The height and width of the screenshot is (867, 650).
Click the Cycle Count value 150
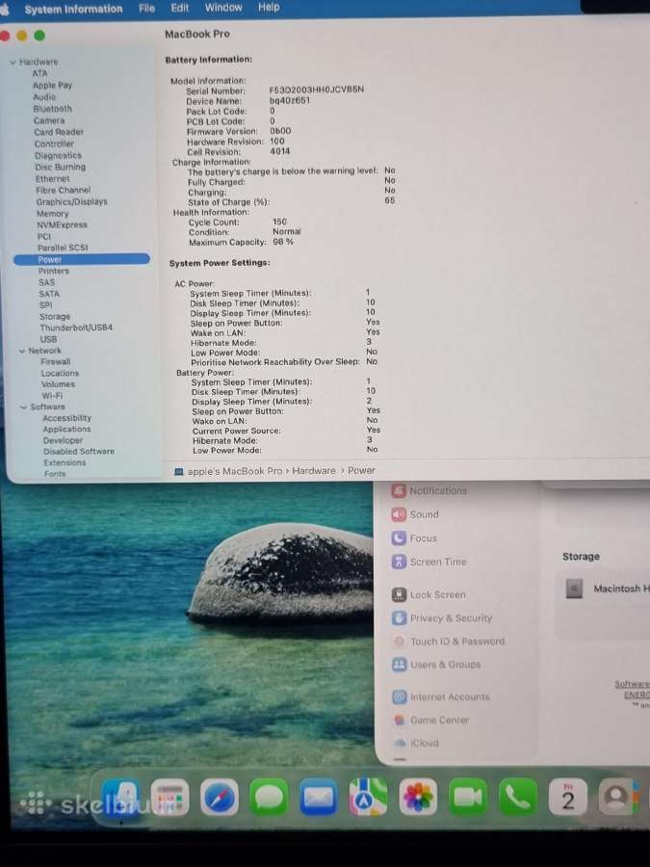[x=279, y=222]
